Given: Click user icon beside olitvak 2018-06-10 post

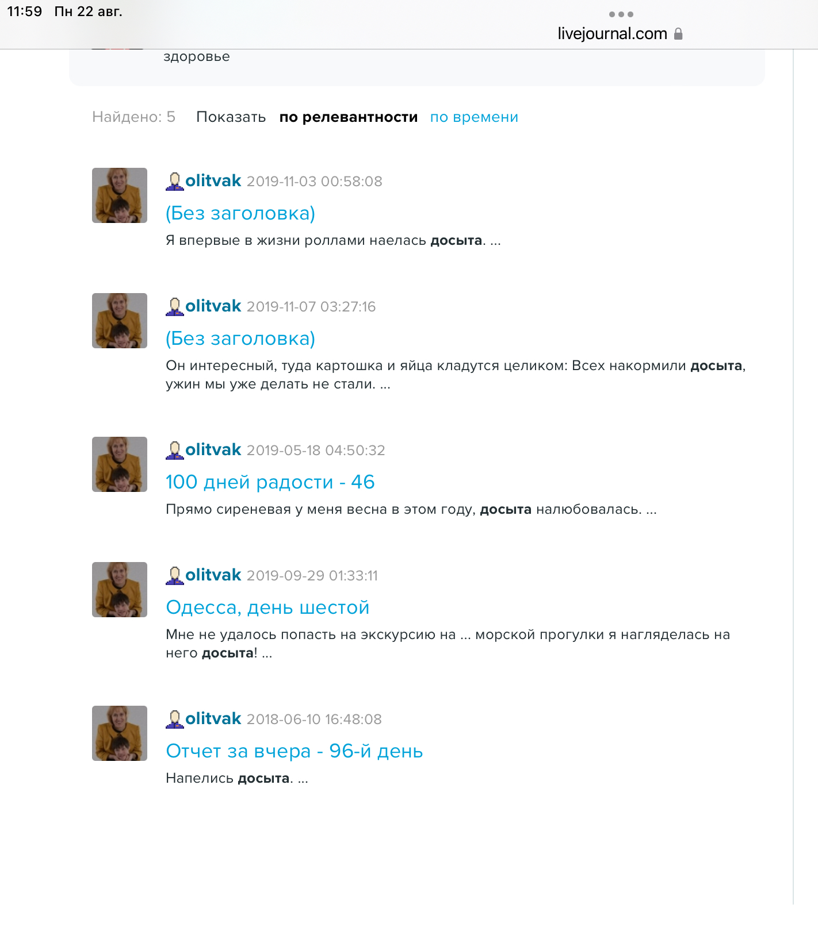Looking at the screenshot, I should pyautogui.click(x=174, y=719).
